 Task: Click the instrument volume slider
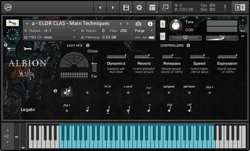[222, 38]
